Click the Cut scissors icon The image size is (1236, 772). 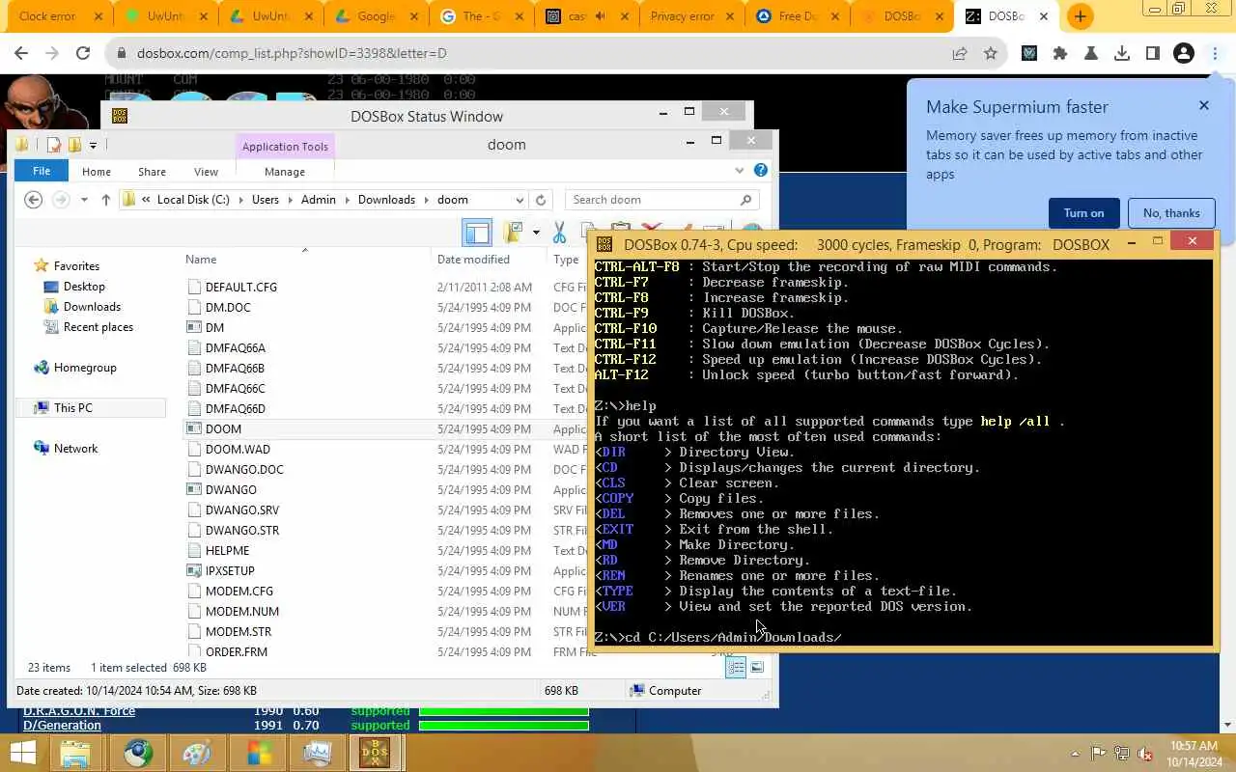pyautogui.click(x=559, y=233)
